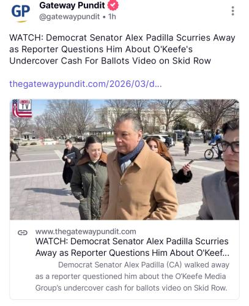Open the thegatewaypundit.com/2026/03 link
249x306 pixels.
[86, 84]
